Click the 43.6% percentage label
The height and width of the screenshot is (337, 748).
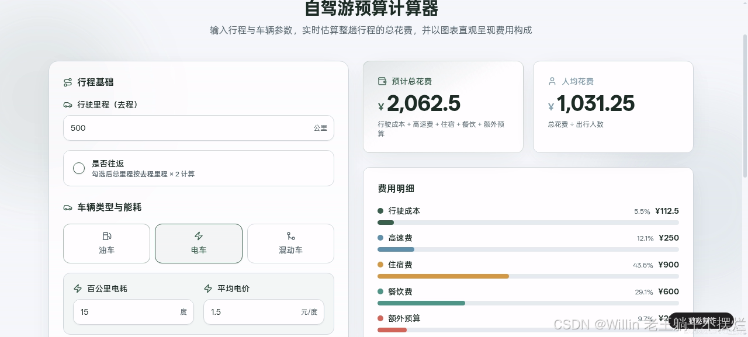click(x=643, y=265)
